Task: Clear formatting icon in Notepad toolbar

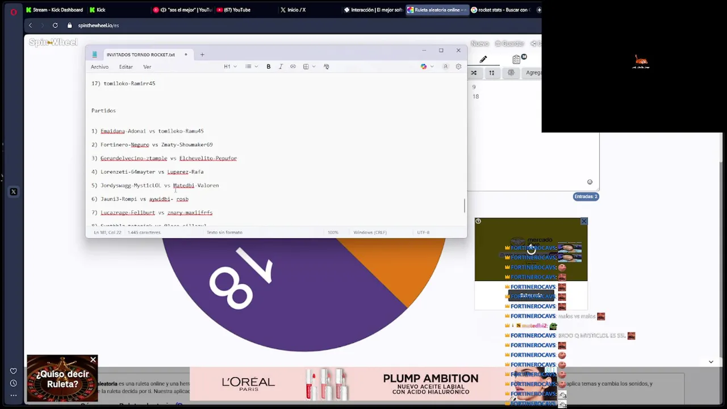Action: pos(326,66)
